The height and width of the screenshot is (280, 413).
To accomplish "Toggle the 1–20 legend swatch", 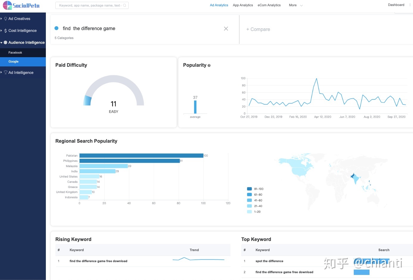I will coord(250,212).
